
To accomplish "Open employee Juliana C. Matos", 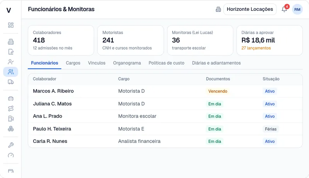I will point(52,104).
